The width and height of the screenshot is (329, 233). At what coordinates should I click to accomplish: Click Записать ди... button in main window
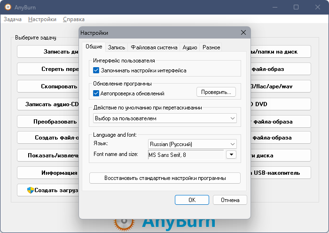pos(48,52)
